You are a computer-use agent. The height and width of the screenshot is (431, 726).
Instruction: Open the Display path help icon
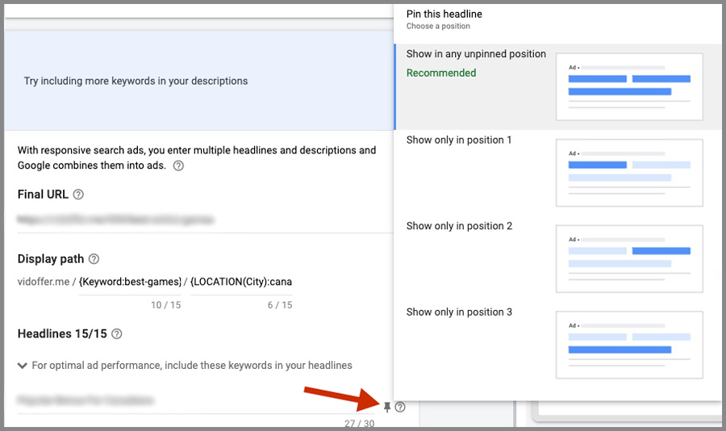[x=94, y=259]
